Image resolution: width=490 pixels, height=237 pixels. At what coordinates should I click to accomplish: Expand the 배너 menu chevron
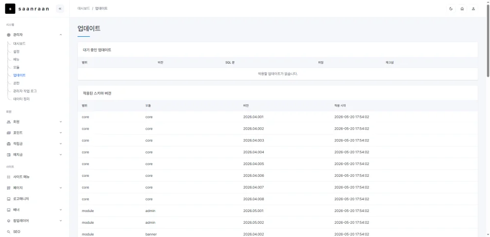tap(61, 210)
